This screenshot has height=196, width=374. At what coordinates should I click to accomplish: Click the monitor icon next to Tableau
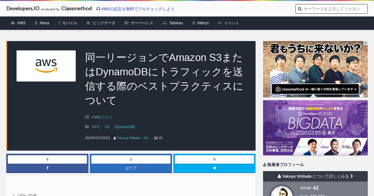tap(165, 23)
